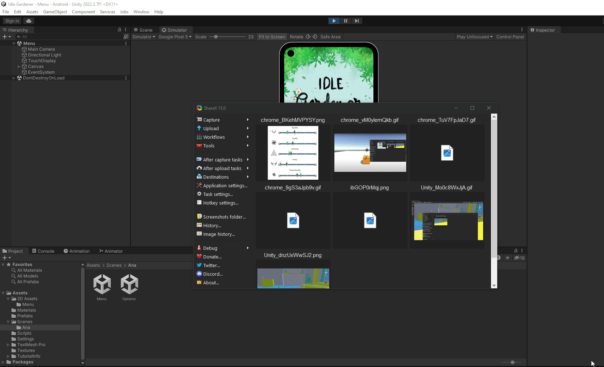Open ShareX Discord link
This screenshot has width=604, height=367.
click(223, 274)
